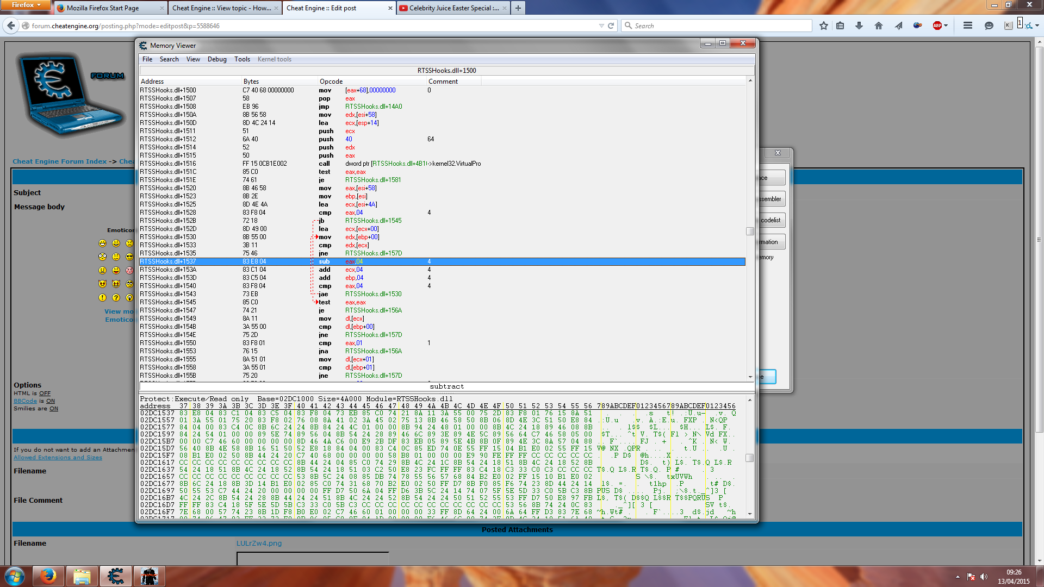
Task: Click the globe extension icon beside the paper plane
Action: click(x=917, y=26)
